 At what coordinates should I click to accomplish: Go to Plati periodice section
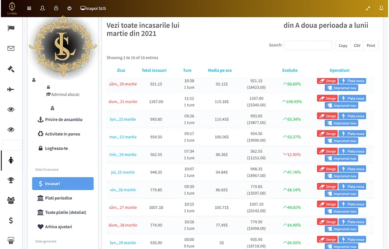(58, 198)
